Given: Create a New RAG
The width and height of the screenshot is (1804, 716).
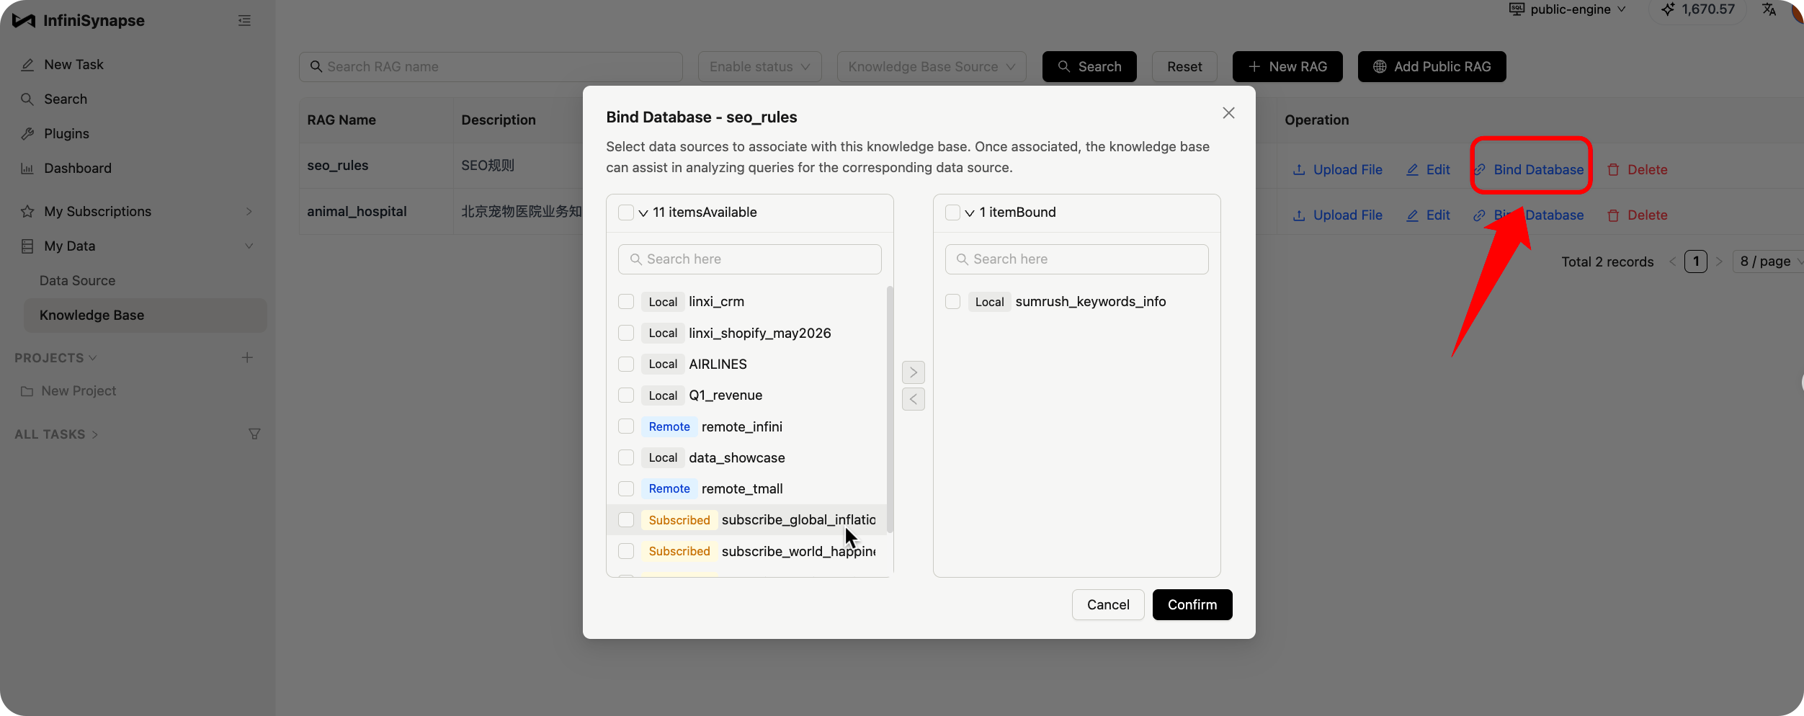Looking at the screenshot, I should (1287, 66).
